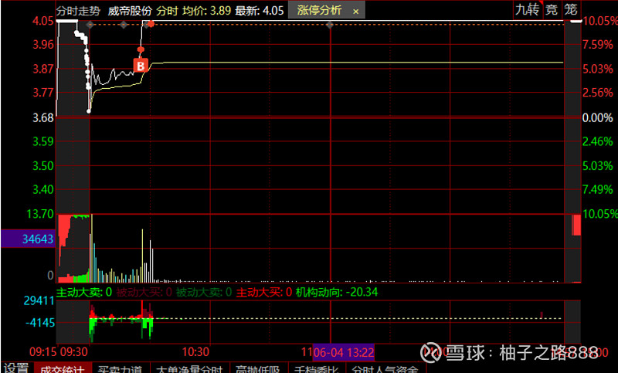Click the 3.68 previous-close price label

(43, 117)
